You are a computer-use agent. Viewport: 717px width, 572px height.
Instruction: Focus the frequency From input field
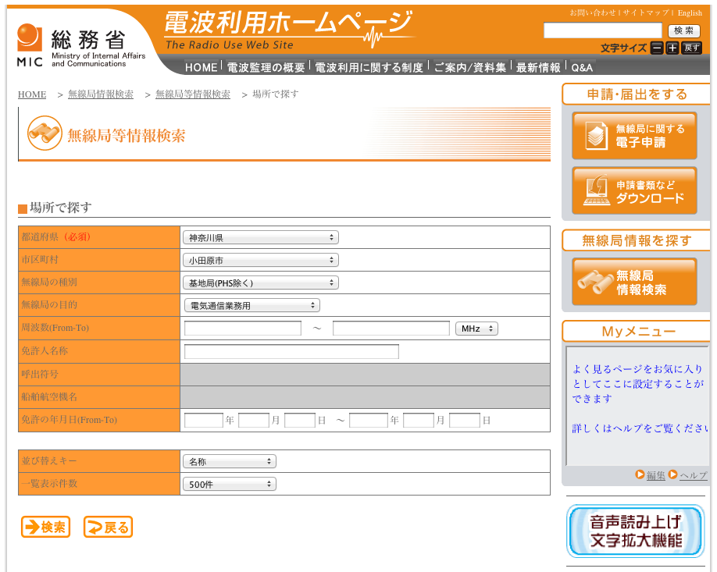click(243, 329)
